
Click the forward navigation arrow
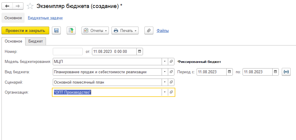point(18,6)
